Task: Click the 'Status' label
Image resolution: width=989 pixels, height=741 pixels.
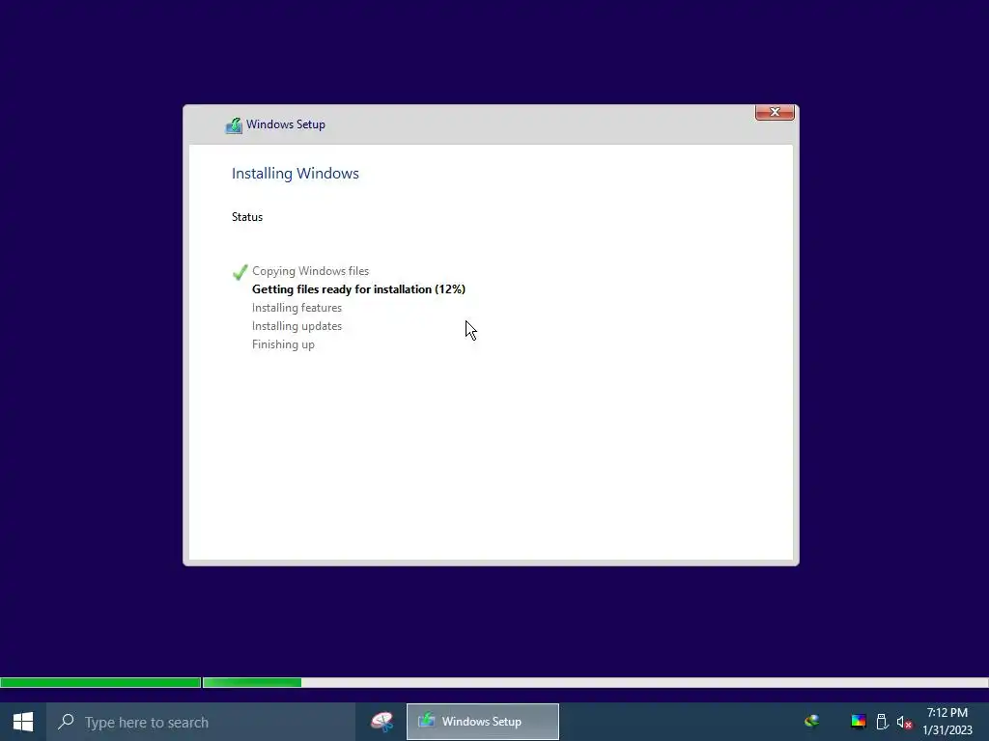Action: click(246, 217)
